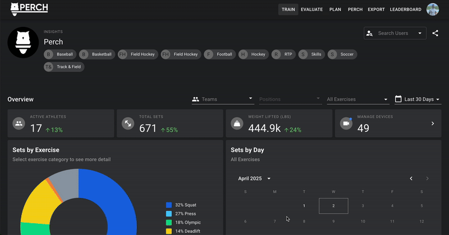Select day 10 on the calendar
The width and height of the screenshot is (449, 235).
point(363,222)
